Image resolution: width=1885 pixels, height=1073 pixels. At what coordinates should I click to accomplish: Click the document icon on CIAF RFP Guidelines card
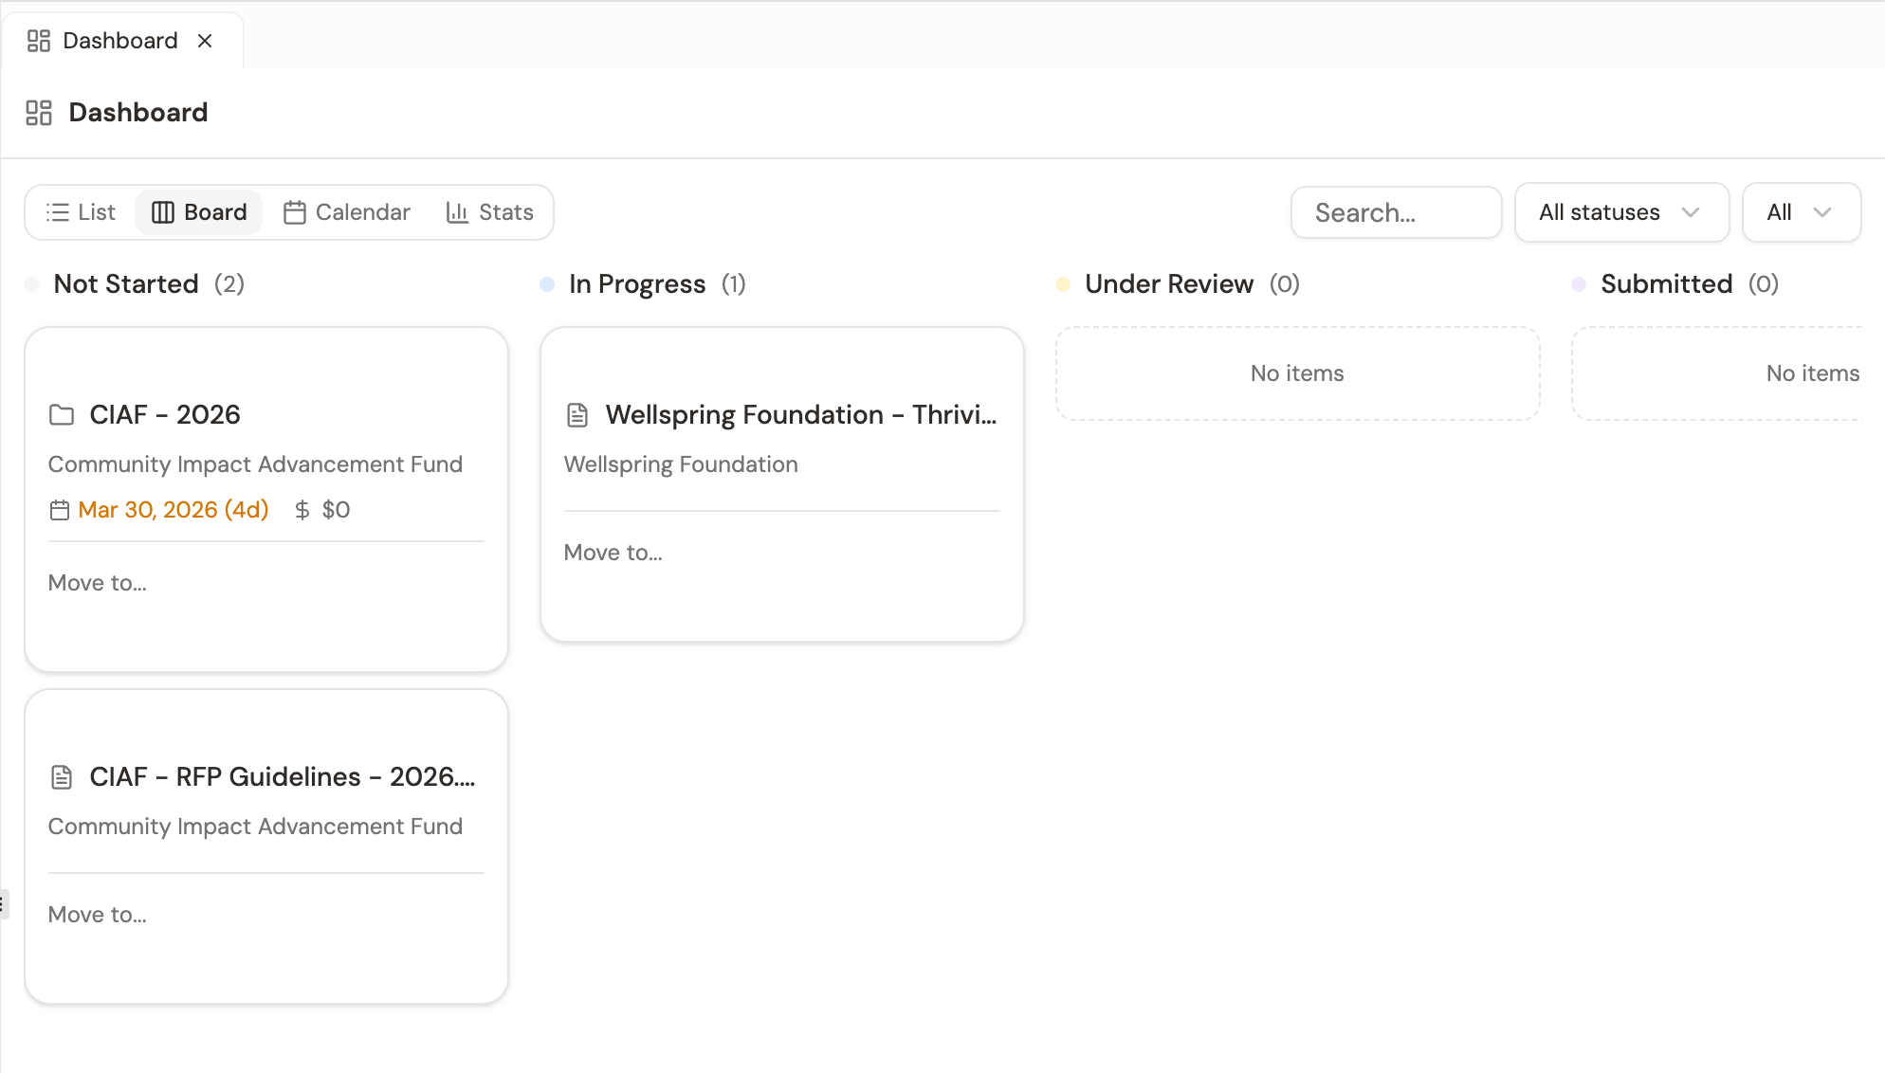[x=62, y=776]
